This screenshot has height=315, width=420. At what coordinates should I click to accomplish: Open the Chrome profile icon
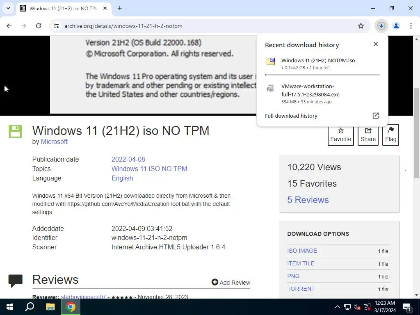coord(396,26)
